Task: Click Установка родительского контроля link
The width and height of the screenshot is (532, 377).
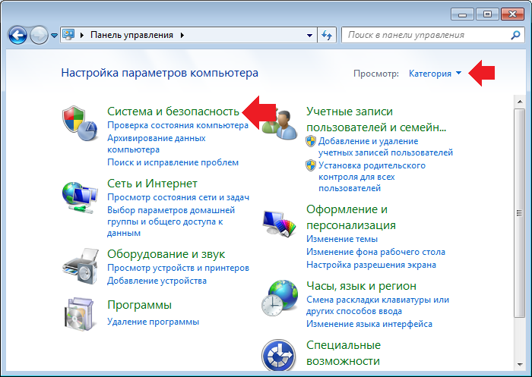Action: coord(372,177)
